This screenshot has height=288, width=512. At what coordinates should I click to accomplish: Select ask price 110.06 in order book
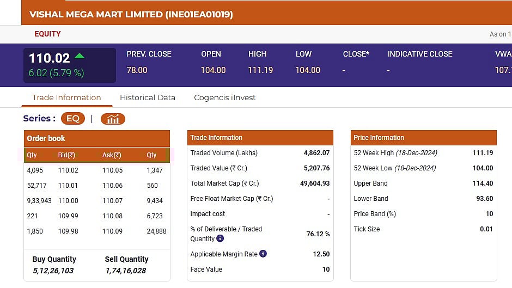[x=113, y=186]
